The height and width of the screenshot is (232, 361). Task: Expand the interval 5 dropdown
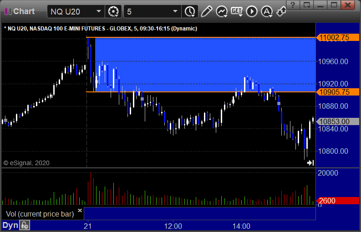[x=175, y=11]
